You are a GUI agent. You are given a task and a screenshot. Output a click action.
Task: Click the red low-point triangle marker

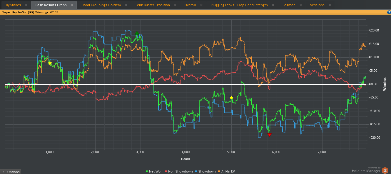pyautogui.click(x=270, y=135)
